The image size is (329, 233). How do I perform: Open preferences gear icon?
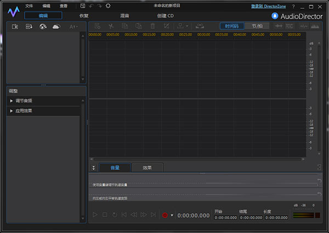pyautogui.click(x=108, y=5)
